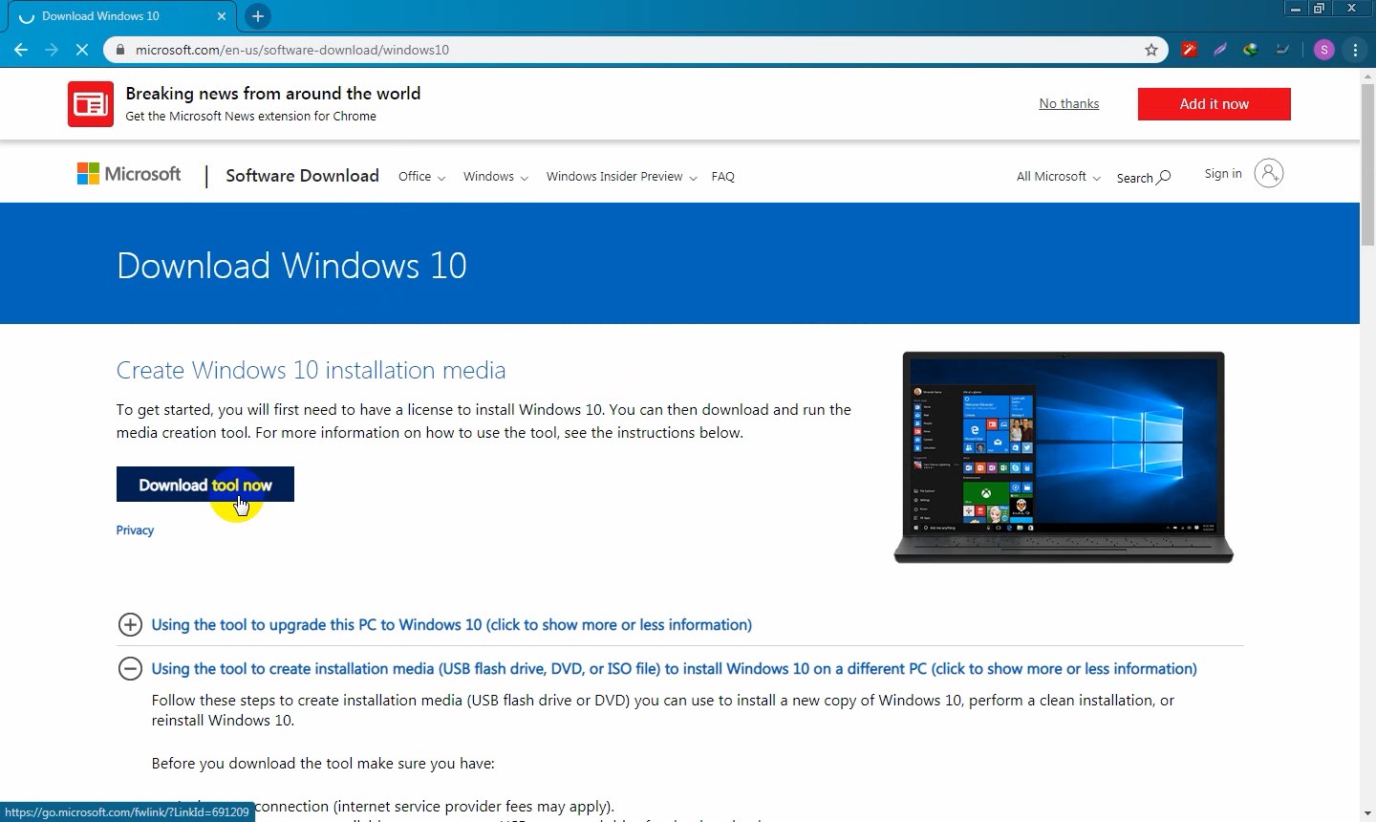Close the Download Windows 10 tab
The height and width of the screenshot is (822, 1376).
(222, 16)
